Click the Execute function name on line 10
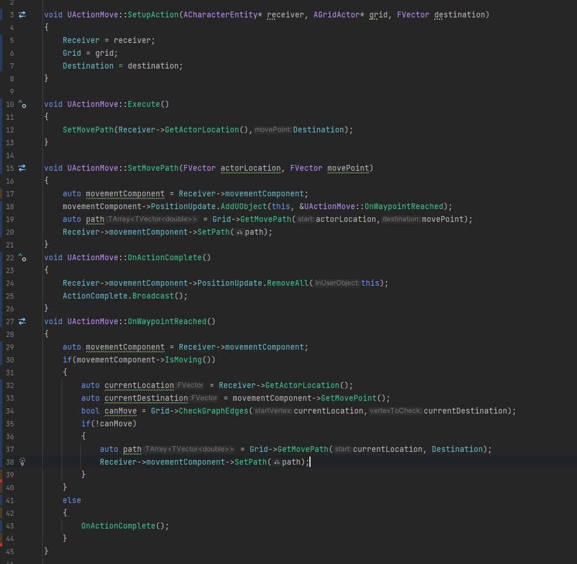577x564 pixels. click(x=144, y=104)
